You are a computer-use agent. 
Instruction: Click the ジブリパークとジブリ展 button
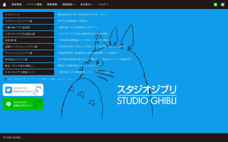28,21
